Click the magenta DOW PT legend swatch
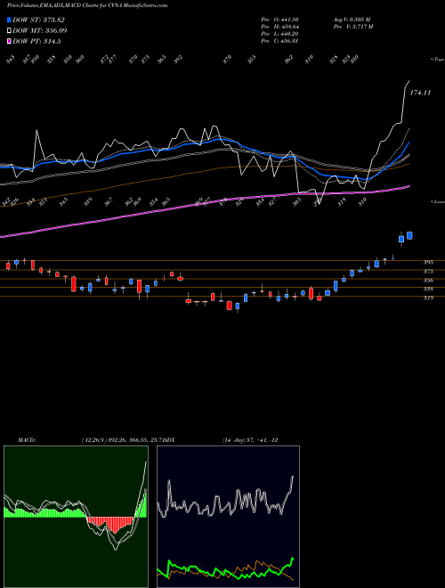Image resolution: width=445 pixels, height=588 pixels. point(9,42)
